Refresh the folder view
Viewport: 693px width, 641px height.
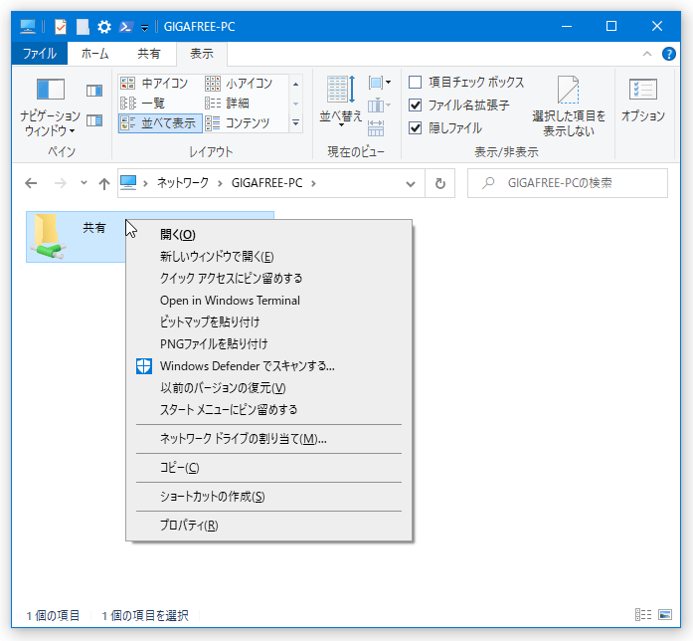[440, 183]
